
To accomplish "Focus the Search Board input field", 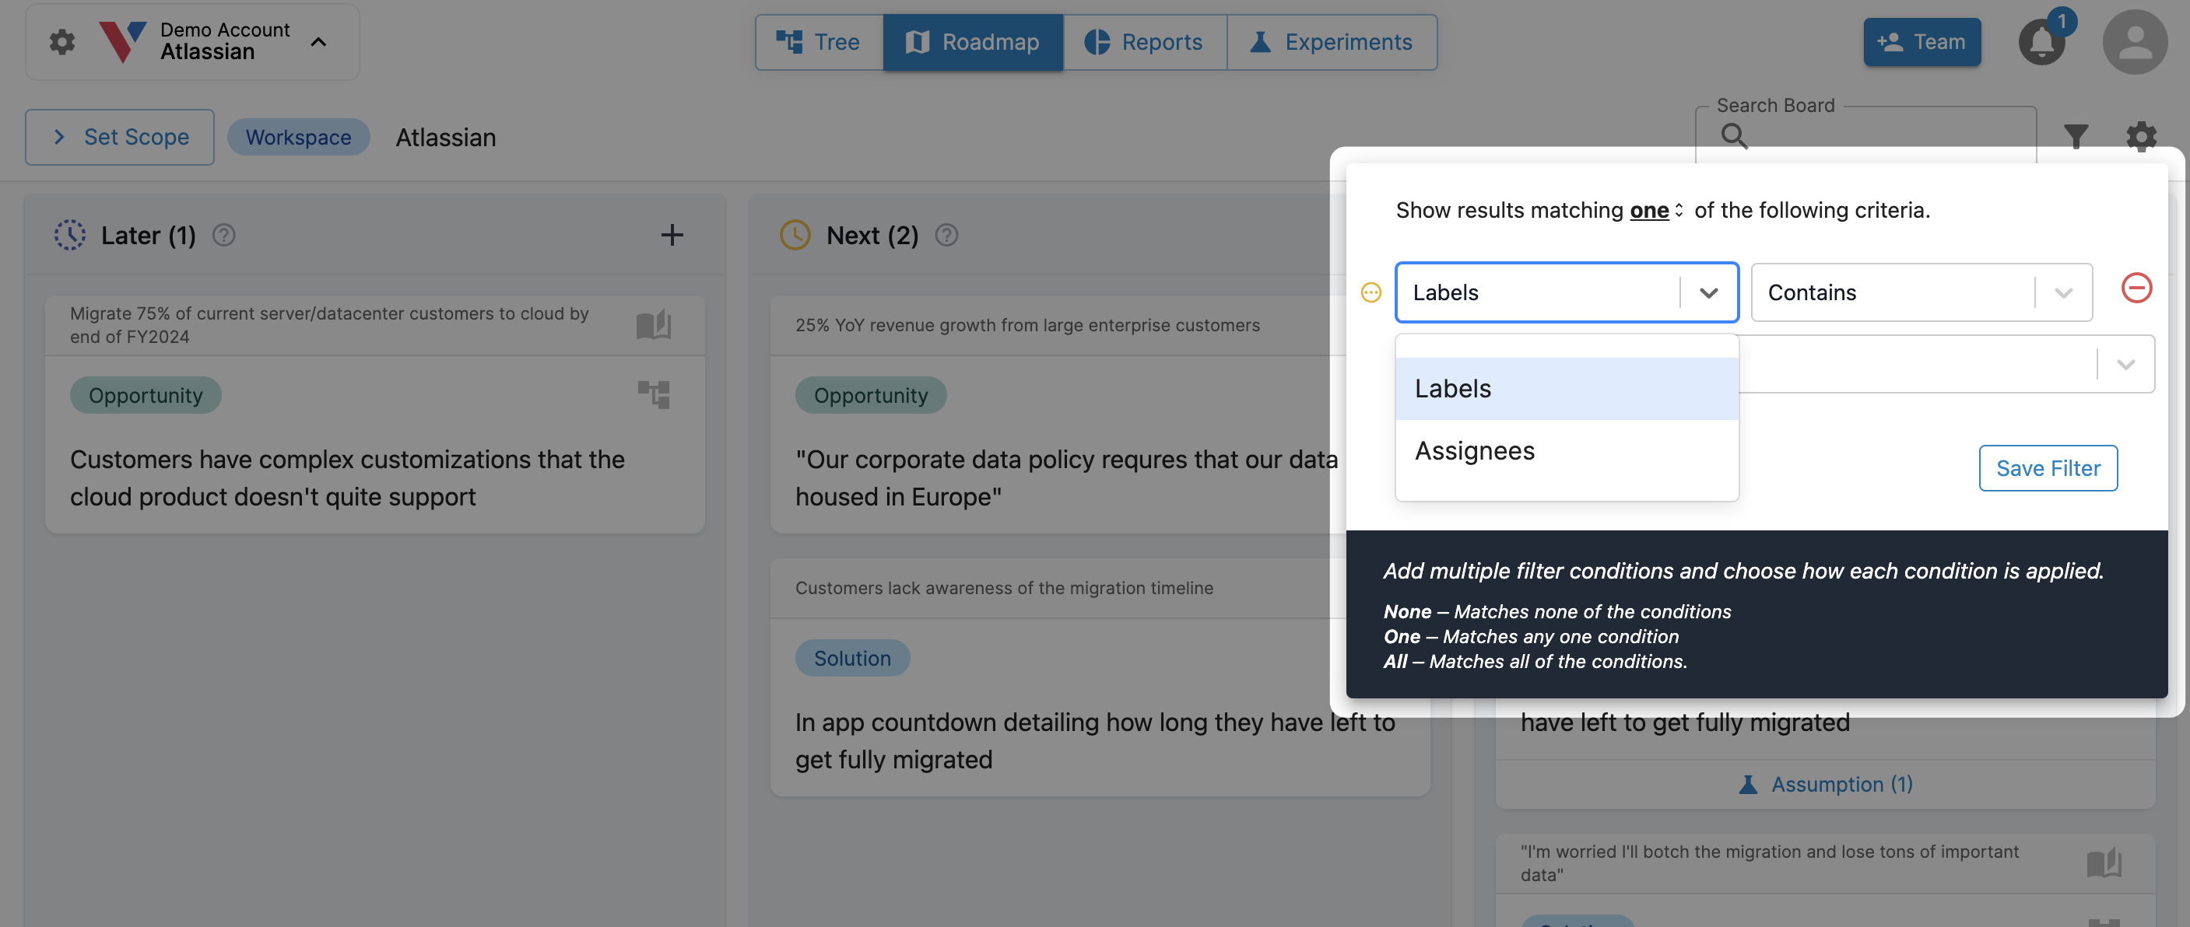I will pos(1865,135).
